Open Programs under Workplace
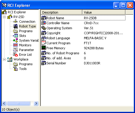 coord(26,64)
